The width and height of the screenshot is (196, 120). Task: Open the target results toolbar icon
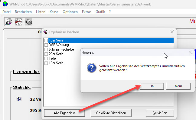19,22
